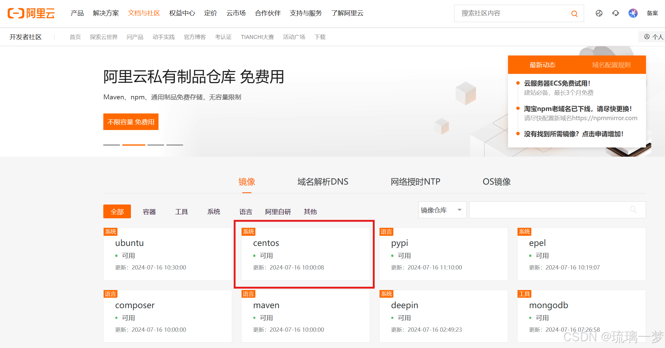Screen dimensions: 665x348
Task: Open the 产品 menu
Action: (77, 13)
